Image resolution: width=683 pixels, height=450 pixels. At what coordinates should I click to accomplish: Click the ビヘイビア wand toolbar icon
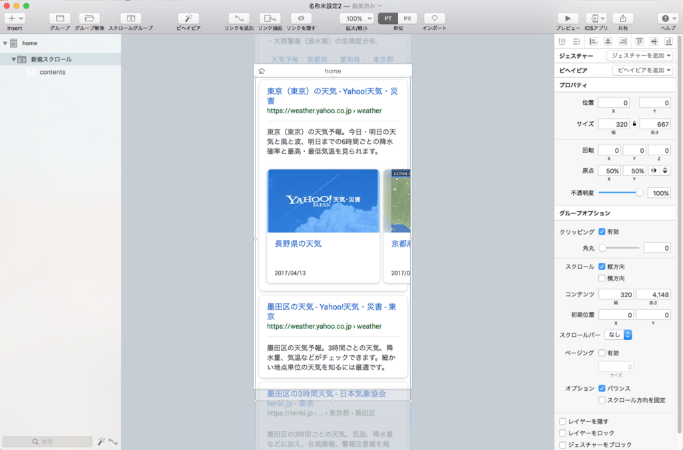pyautogui.click(x=188, y=18)
